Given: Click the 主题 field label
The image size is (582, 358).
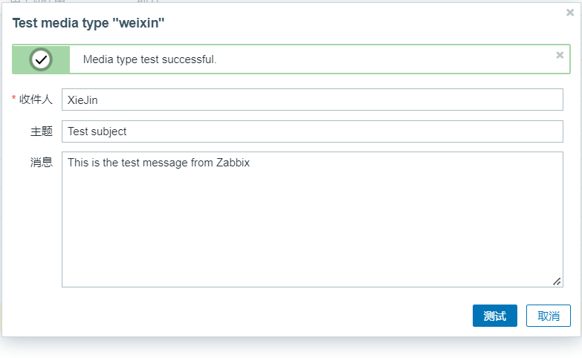Looking at the screenshot, I should (x=42, y=131).
